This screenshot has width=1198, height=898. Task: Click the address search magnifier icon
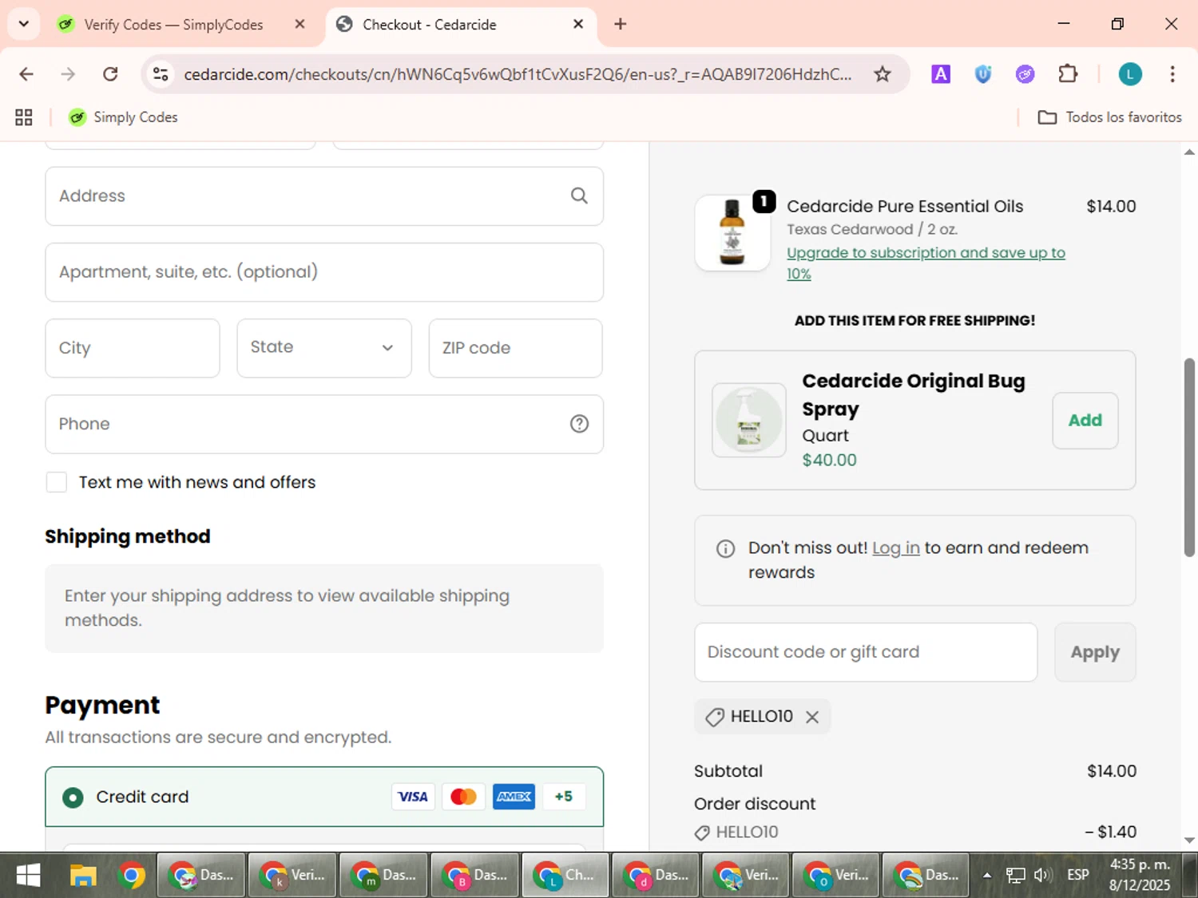(579, 196)
